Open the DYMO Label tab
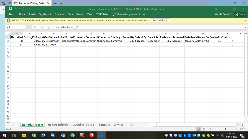The width and height of the screenshot is (248, 139). coord(102,14)
